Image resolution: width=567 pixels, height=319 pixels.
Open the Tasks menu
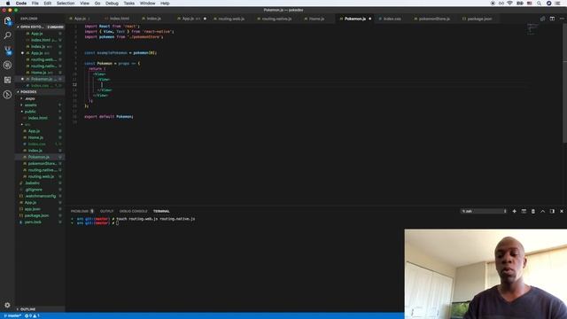pyautogui.click(x=129, y=4)
